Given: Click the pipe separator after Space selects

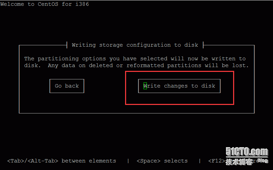Looking at the screenshot, I should [x=200, y=161].
